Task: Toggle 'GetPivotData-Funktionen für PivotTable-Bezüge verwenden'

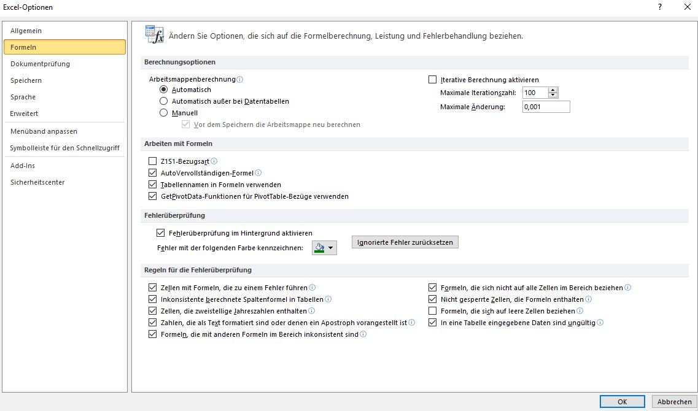Action: (x=153, y=196)
